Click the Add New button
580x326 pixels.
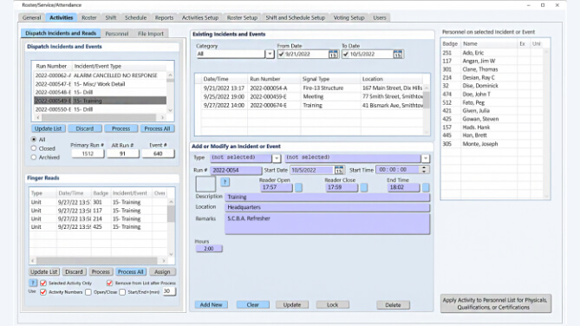click(x=212, y=304)
